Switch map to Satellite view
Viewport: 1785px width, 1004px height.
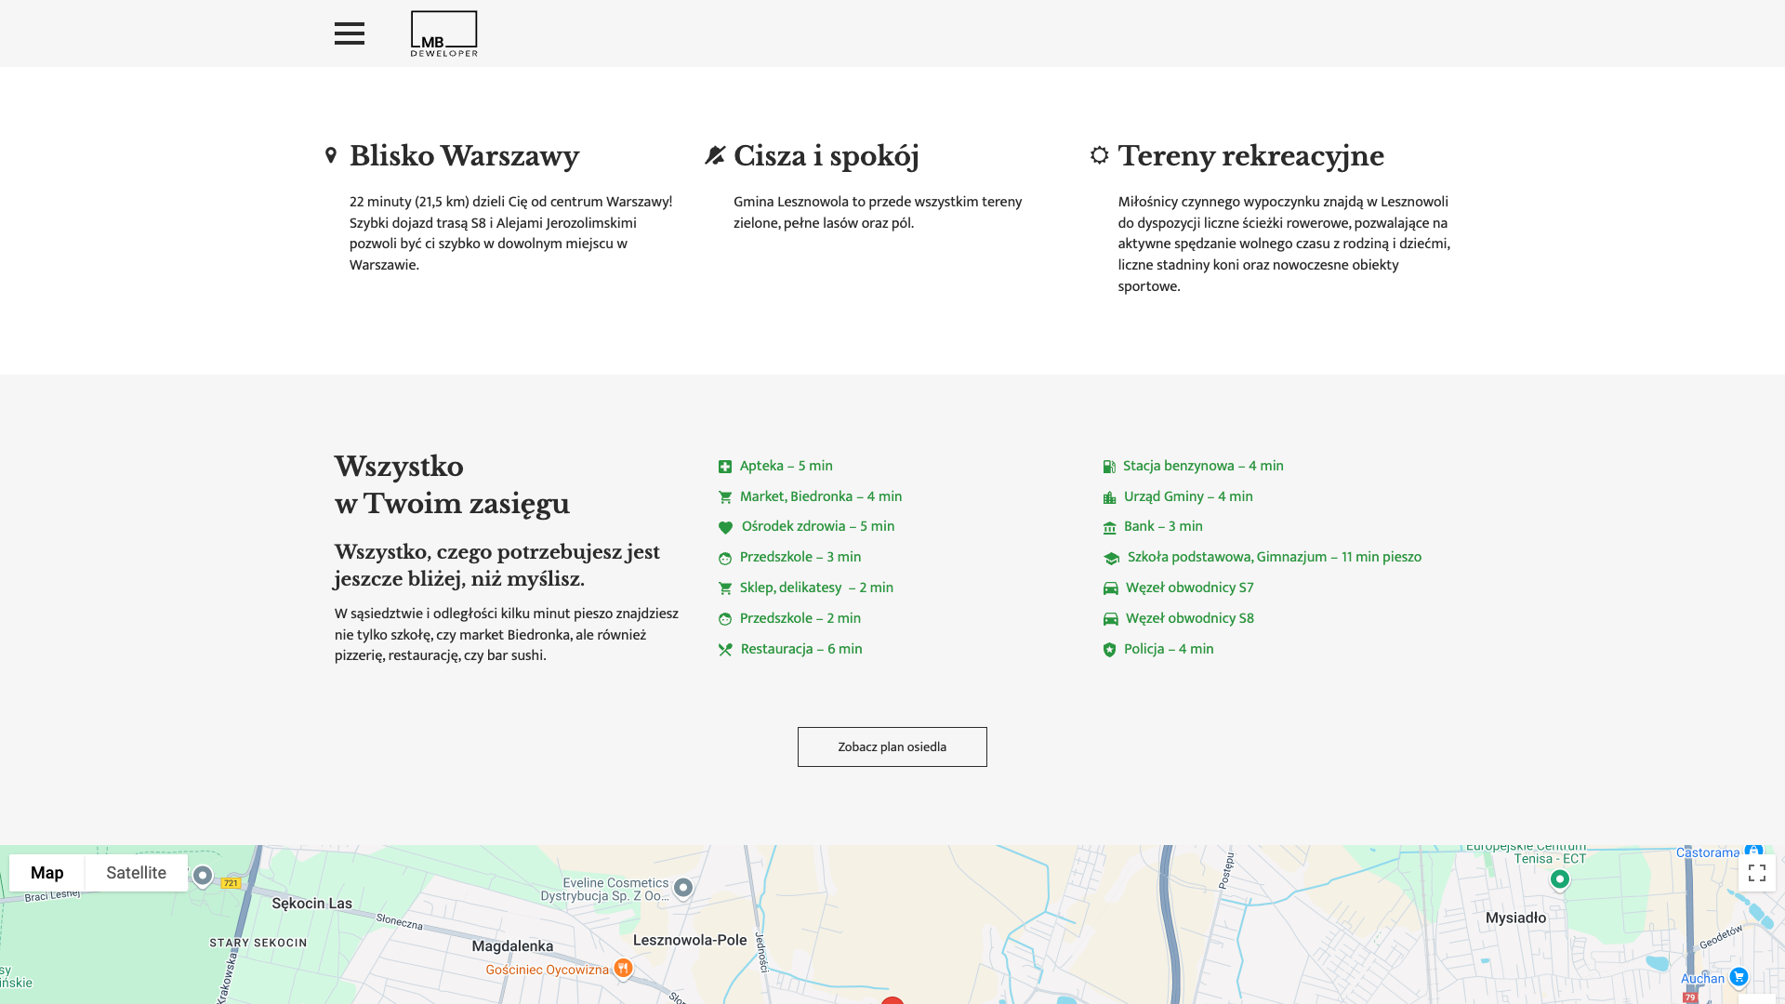pyautogui.click(x=136, y=873)
